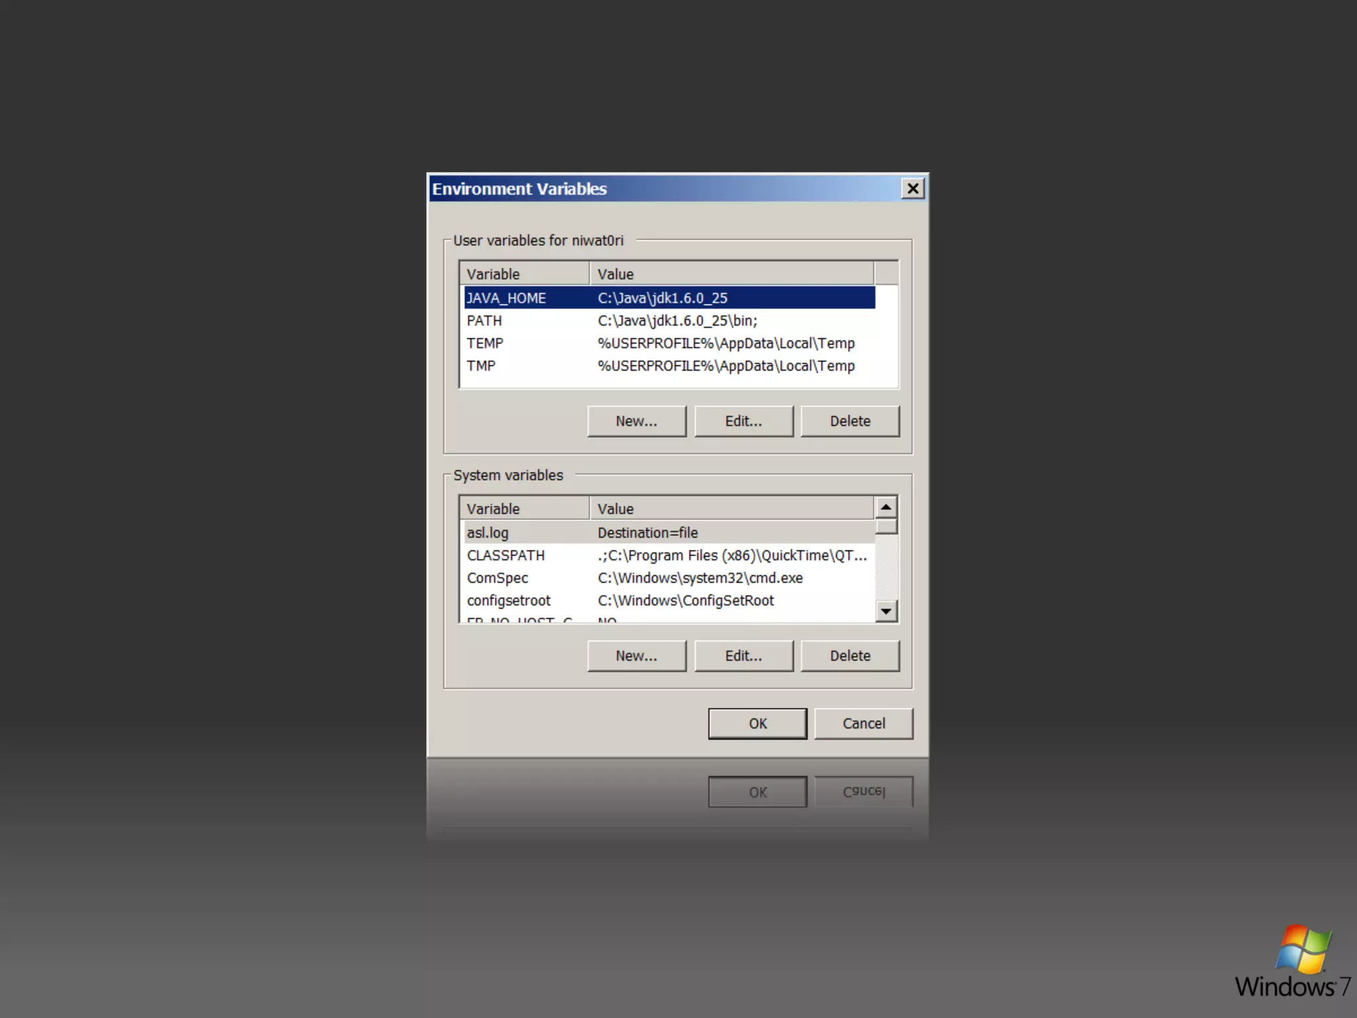
Task: Select the asl.log system variable
Action: [488, 533]
